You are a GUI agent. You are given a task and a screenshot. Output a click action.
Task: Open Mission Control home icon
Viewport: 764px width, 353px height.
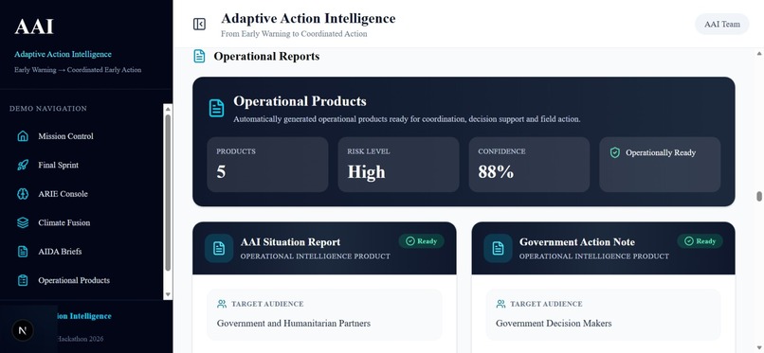(23, 136)
